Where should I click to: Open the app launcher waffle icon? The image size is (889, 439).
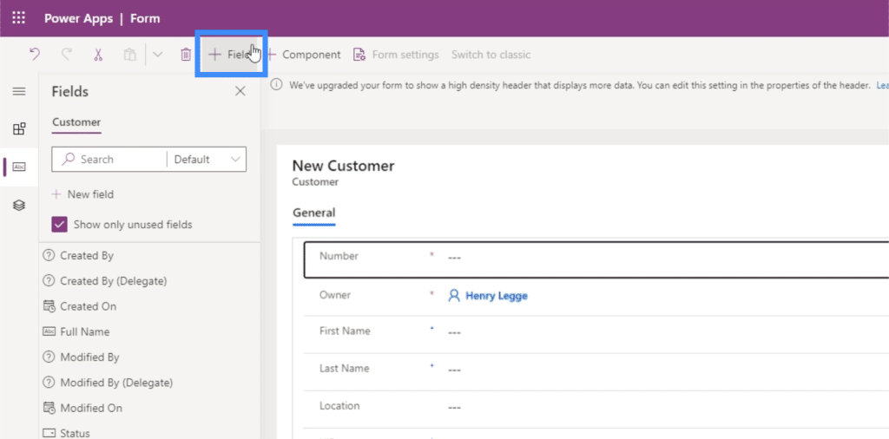pyautogui.click(x=19, y=18)
